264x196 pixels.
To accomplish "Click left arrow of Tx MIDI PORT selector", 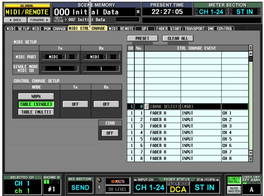I will 44,57.
